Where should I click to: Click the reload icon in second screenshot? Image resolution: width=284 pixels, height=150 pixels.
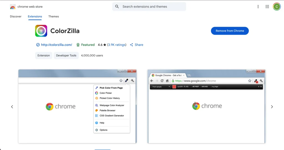pyautogui.click(x=162, y=81)
